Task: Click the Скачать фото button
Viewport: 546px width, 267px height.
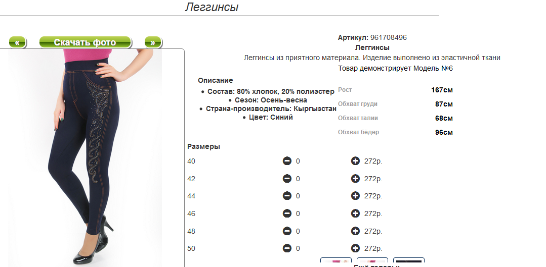Action: tap(85, 42)
